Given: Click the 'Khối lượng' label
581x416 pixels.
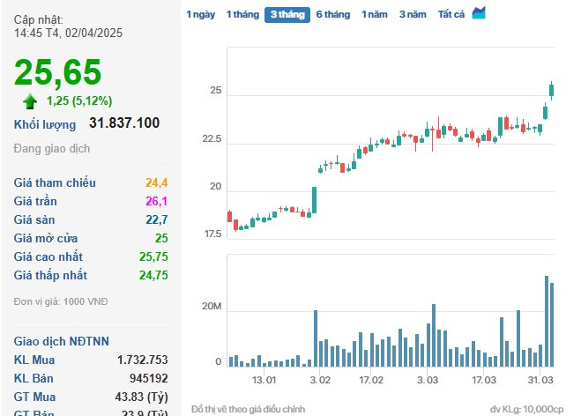Looking at the screenshot, I should tap(45, 124).
